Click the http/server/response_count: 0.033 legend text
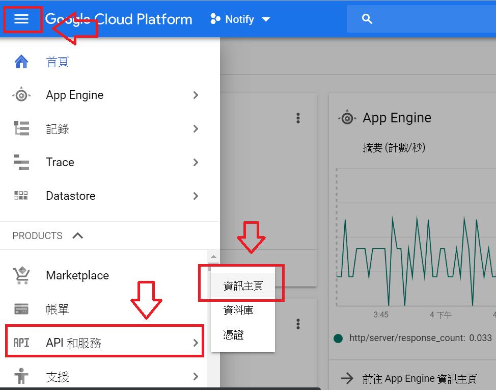Screen dimensions: 496x390 421,338
